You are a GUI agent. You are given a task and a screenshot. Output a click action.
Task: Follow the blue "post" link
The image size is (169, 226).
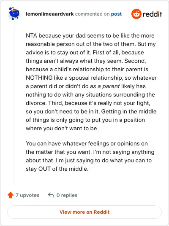[x=116, y=14]
